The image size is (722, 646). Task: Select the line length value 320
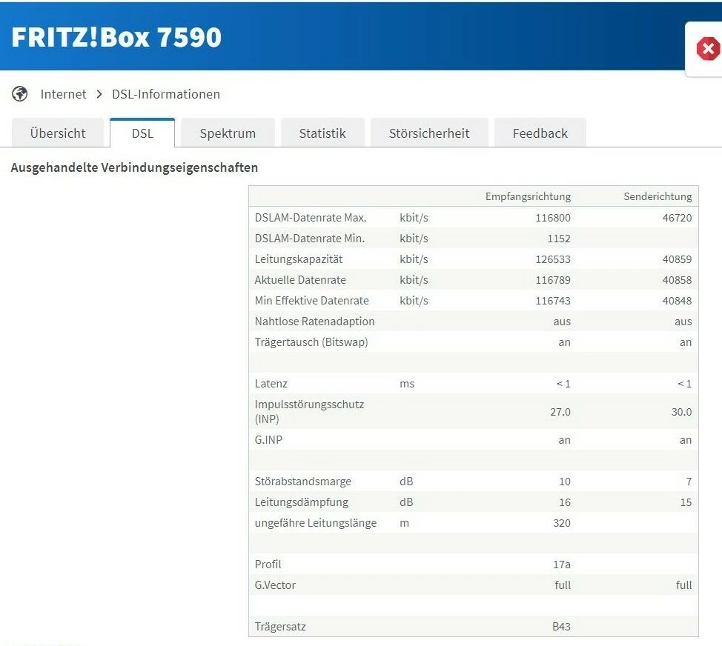pyautogui.click(x=562, y=523)
